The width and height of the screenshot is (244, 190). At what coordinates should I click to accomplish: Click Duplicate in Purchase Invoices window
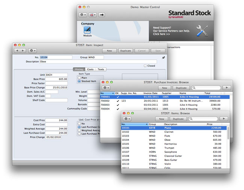click(181, 88)
